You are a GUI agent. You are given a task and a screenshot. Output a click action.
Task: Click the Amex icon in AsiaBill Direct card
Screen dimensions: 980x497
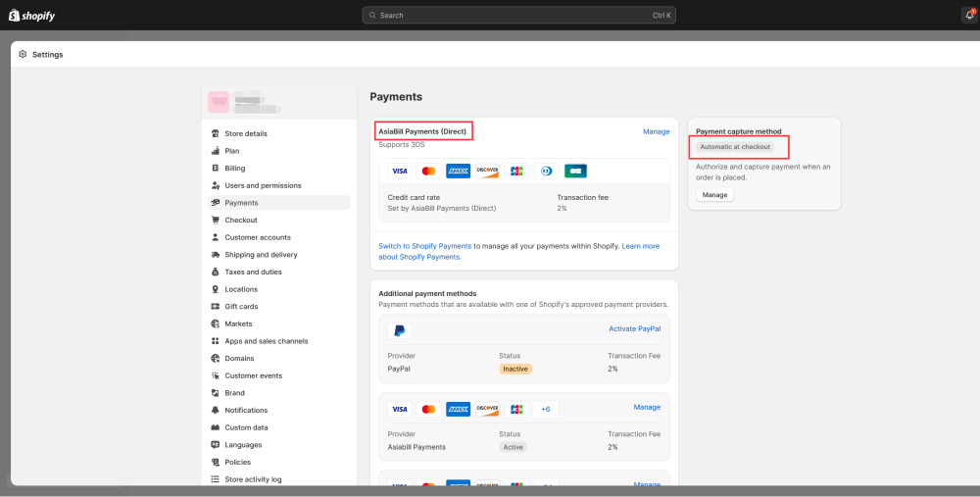pyautogui.click(x=458, y=171)
